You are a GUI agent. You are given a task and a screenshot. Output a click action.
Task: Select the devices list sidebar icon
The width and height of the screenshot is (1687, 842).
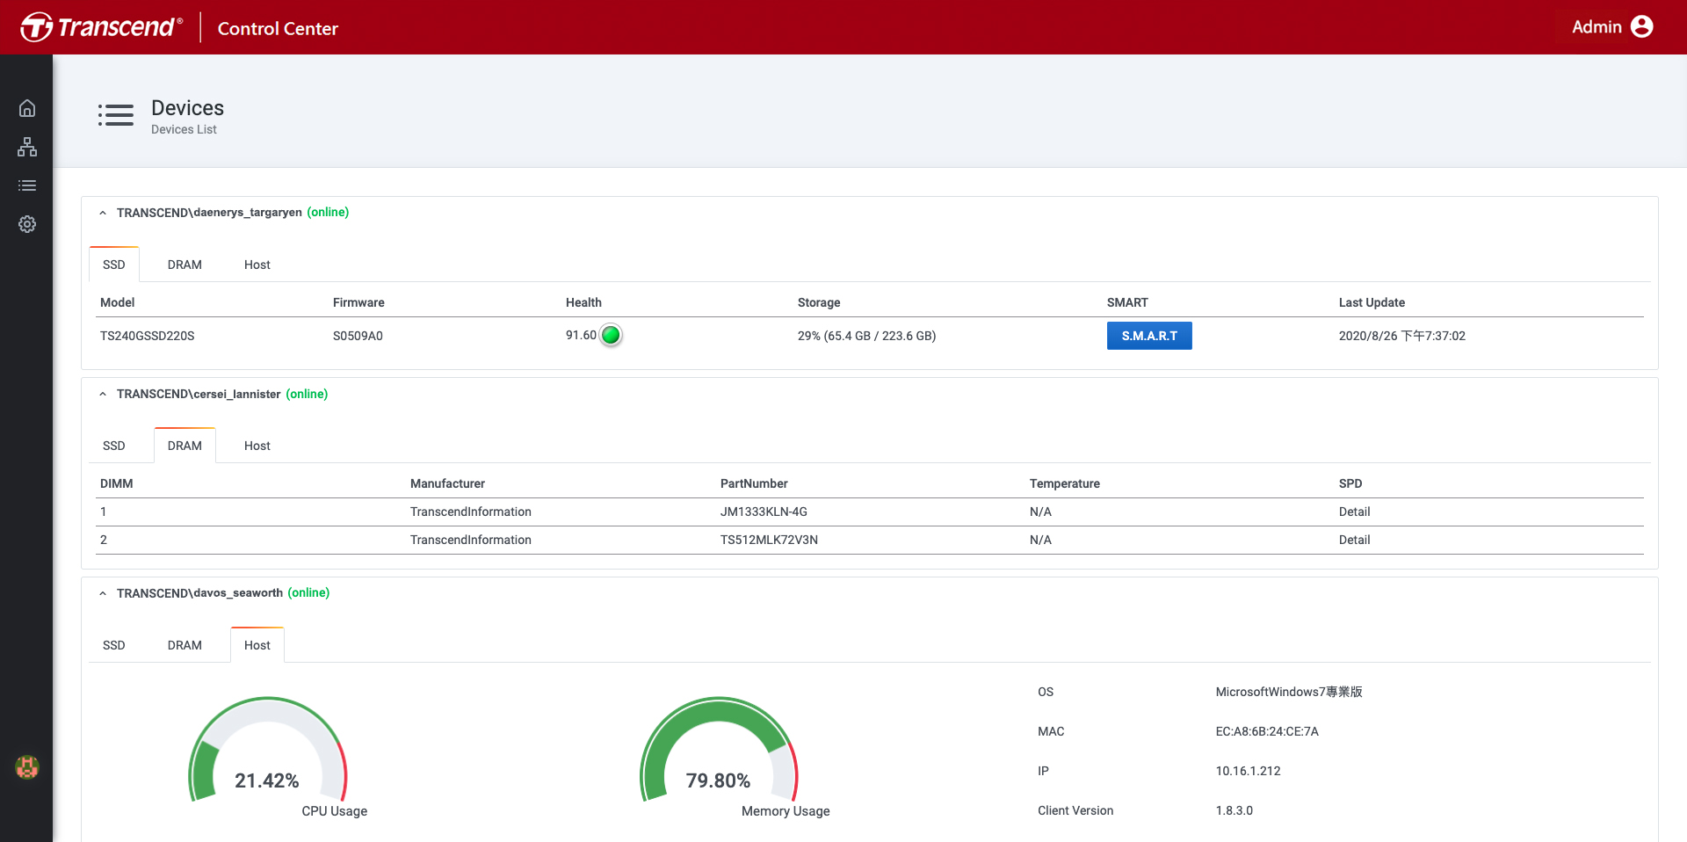click(x=27, y=185)
